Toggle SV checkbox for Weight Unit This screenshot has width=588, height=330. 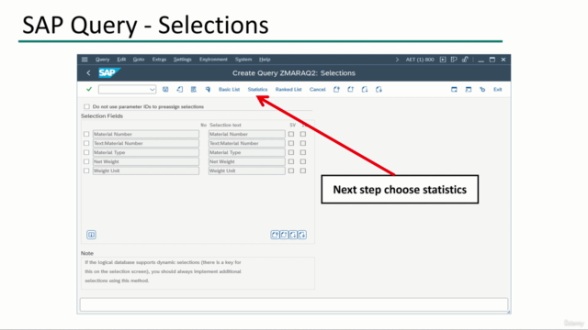(291, 170)
